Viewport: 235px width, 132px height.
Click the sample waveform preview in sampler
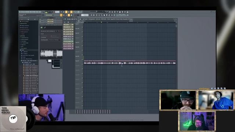[51, 54]
